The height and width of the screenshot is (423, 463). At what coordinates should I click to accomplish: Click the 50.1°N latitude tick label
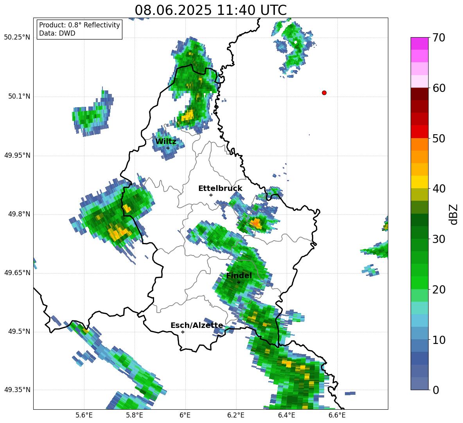pos(19,97)
